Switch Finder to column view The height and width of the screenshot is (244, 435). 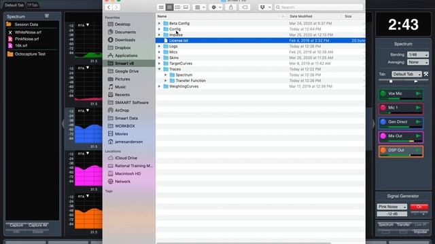coord(177,7)
